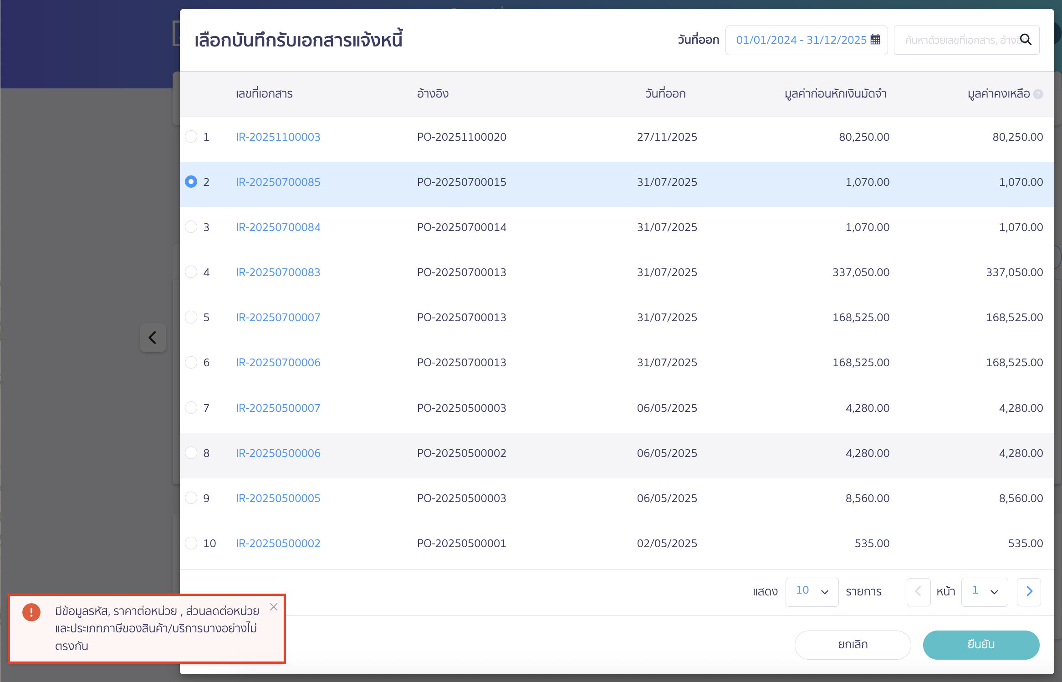This screenshot has width=1062, height=682.
Task: Collapse the panel using the left chevron arrow
Action: pos(153,338)
